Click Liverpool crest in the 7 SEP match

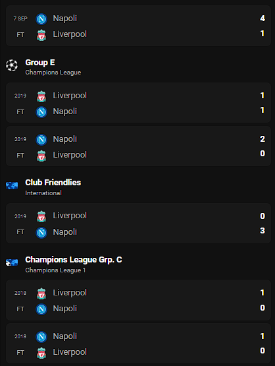point(41,35)
